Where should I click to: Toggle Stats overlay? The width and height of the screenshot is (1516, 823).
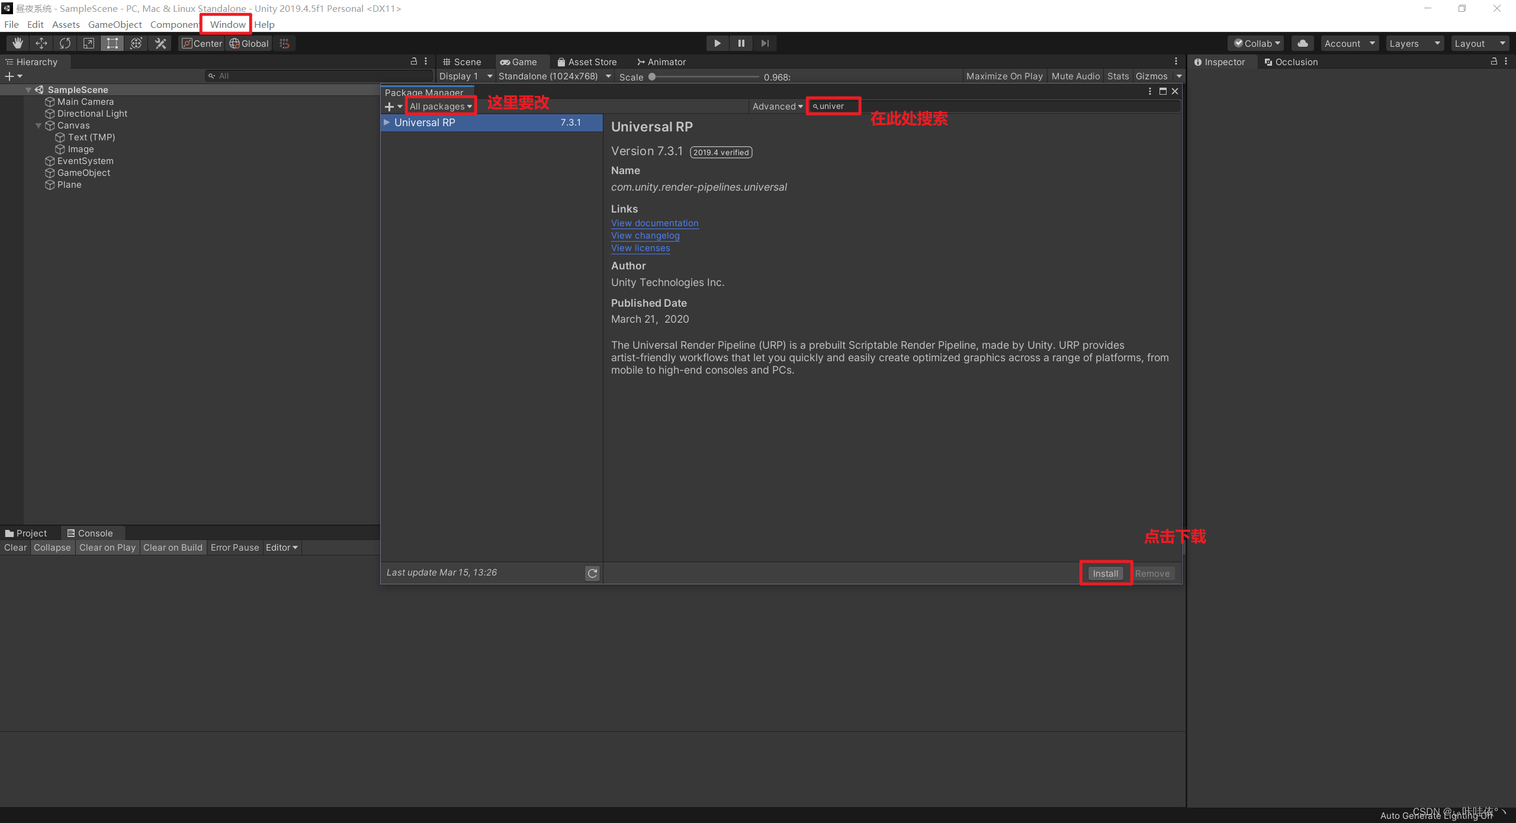[1118, 76]
